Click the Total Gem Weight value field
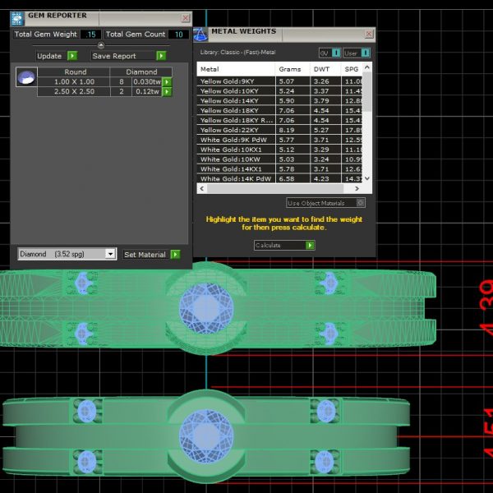This screenshot has width=493, height=493. (91, 35)
